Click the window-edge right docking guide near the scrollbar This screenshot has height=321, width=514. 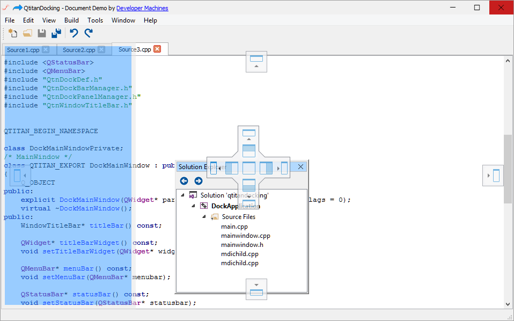493,176
